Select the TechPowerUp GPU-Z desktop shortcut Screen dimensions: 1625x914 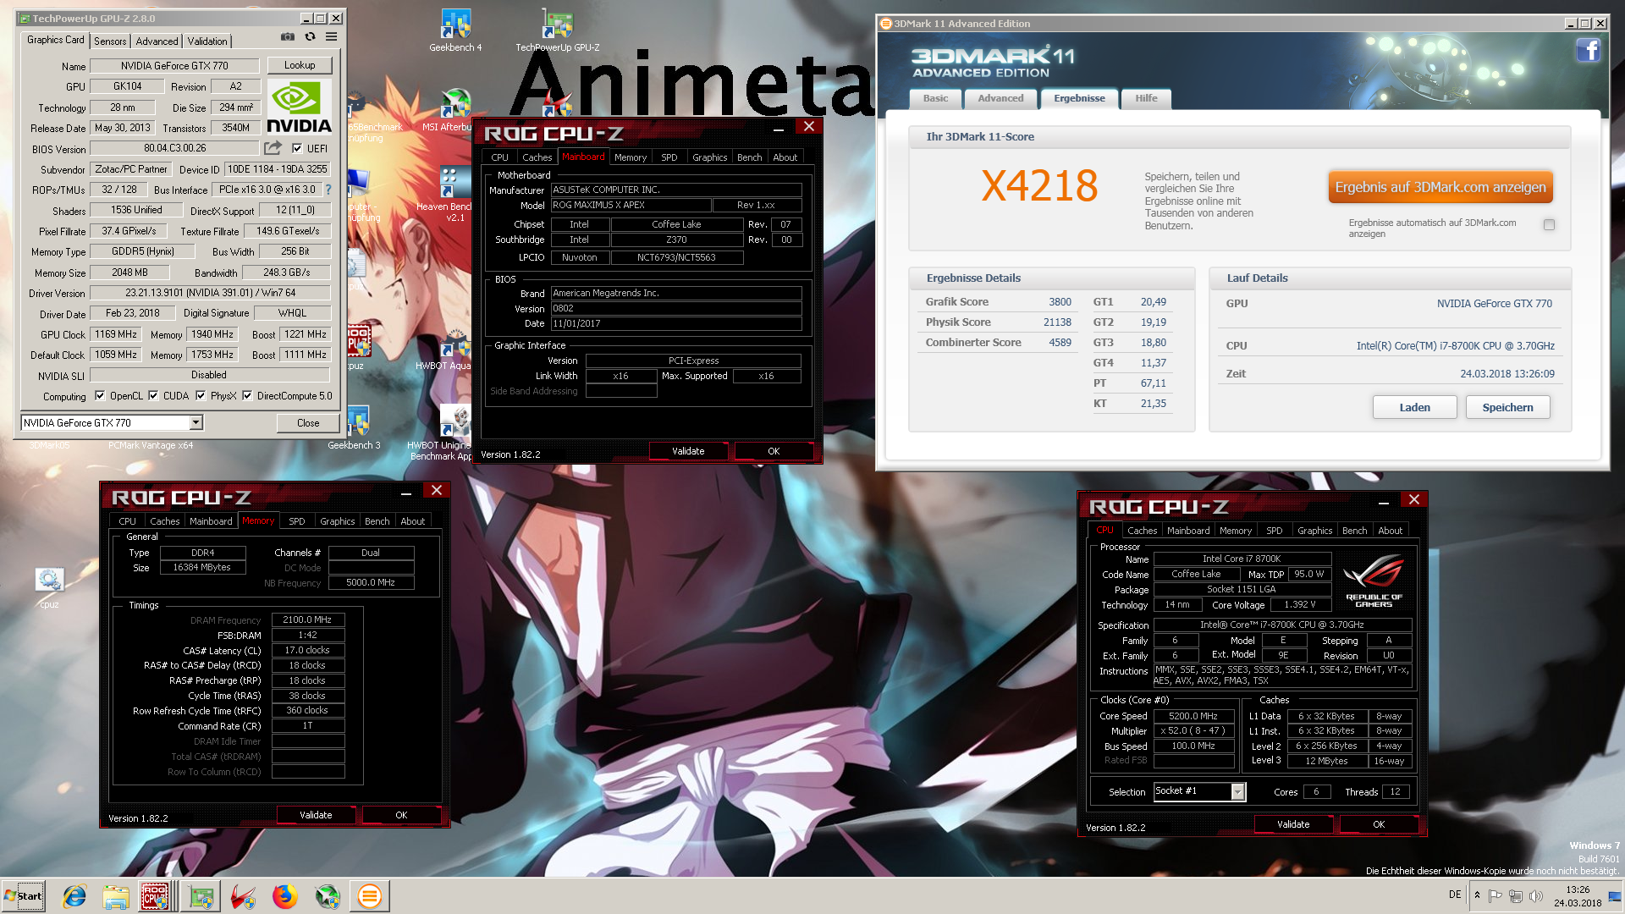coord(558,31)
